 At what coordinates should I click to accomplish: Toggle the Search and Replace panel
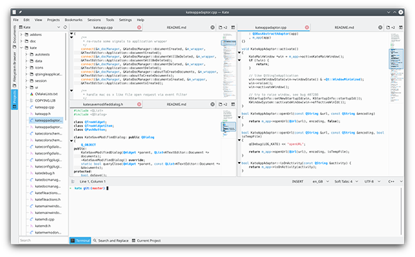[111, 240]
